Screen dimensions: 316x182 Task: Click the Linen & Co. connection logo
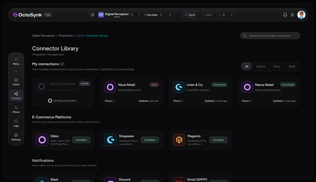[179, 87]
